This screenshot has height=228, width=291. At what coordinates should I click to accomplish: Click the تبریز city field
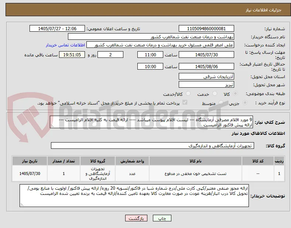point(206,85)
